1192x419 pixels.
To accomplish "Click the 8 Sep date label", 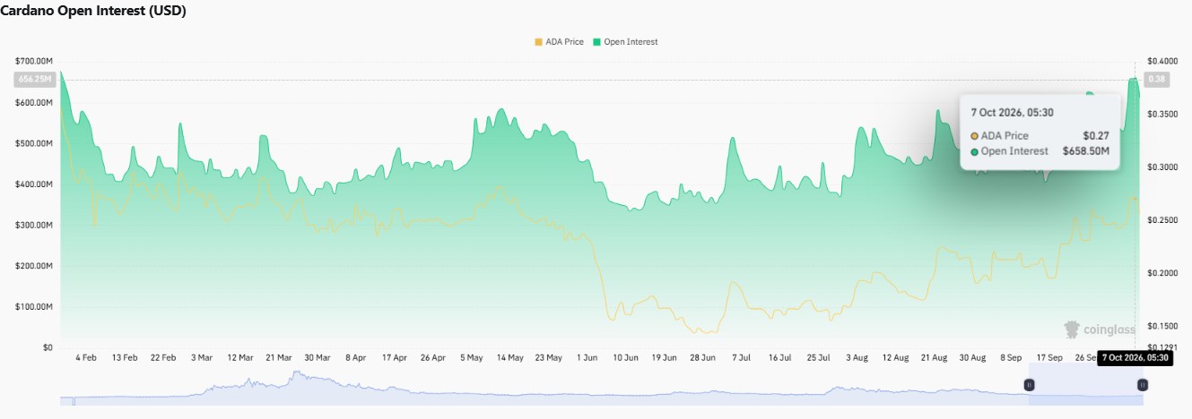I will point(1012,357).
